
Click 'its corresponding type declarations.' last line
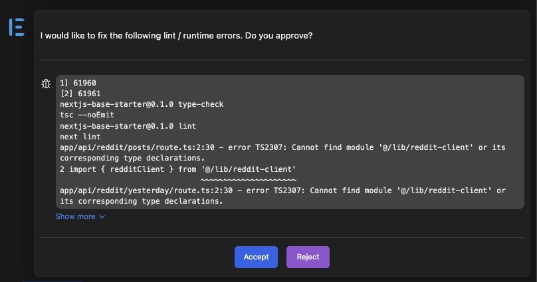tap(142, 201)
